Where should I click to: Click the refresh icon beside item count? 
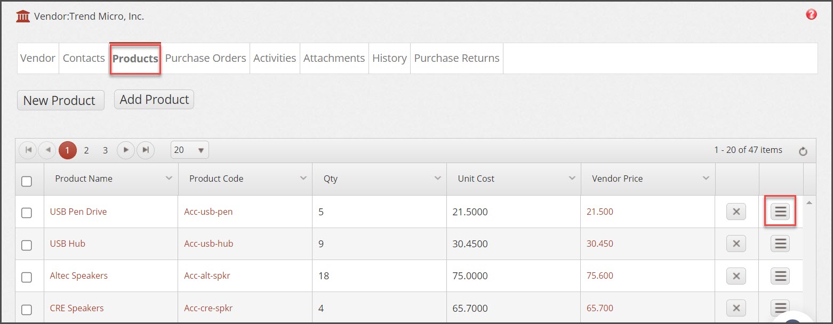[x=803, y=151]
